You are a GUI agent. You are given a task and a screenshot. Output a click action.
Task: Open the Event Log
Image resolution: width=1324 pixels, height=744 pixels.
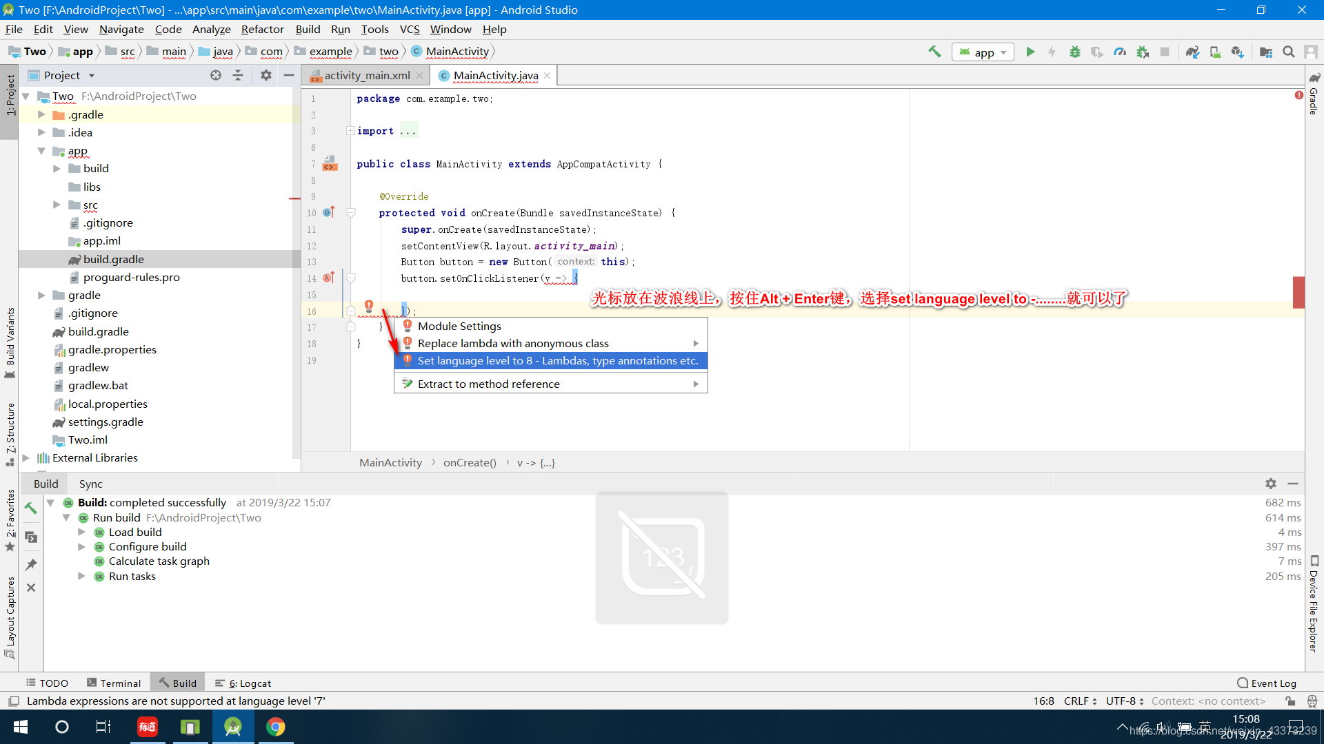click(x=1267, y=683)
